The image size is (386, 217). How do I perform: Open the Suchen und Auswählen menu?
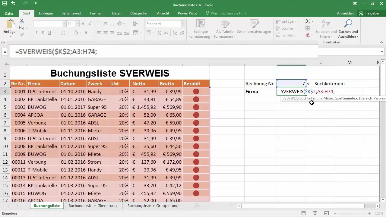348,29
